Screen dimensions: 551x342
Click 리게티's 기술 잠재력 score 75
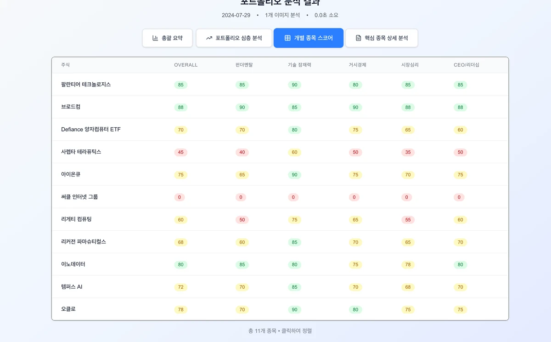tap(294, 220)
